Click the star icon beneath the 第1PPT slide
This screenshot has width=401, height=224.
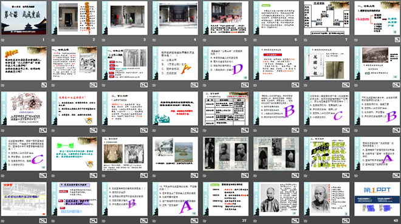pyautogui.click(x=356, y=221)
